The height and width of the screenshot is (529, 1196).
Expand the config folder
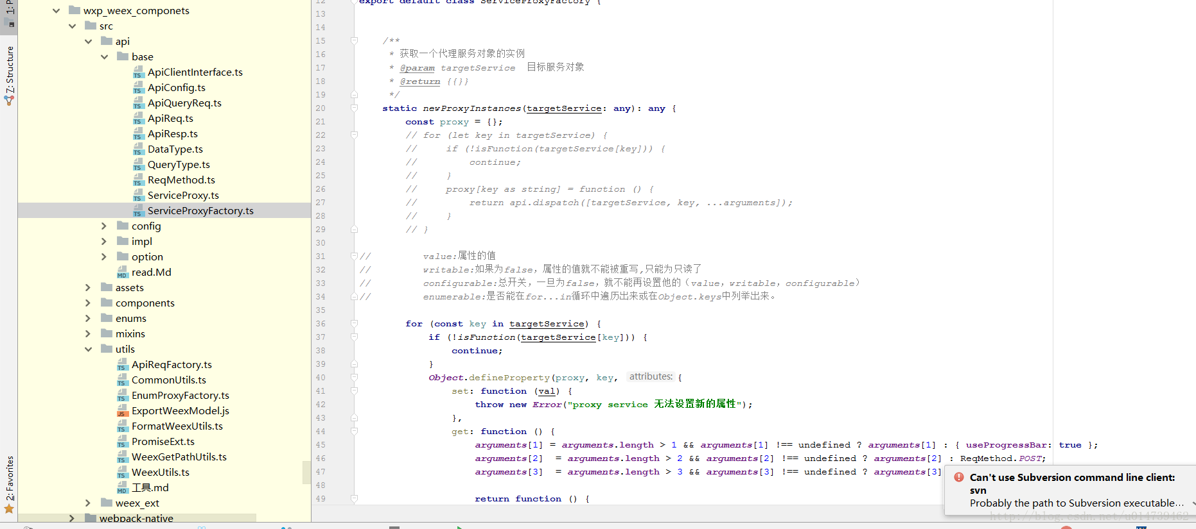pos(104,226)
